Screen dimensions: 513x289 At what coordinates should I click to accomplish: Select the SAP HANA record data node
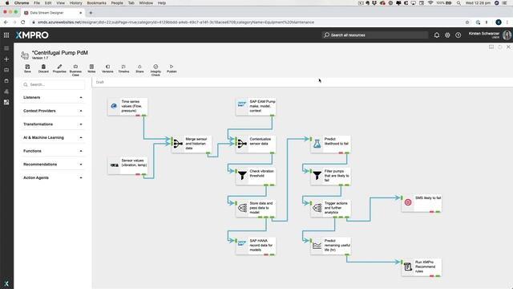[x=256, y=246]
